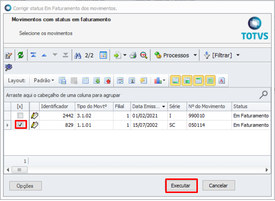Click the grid with red row icon
Image resolution: width=275 pixels, height=201 pixels.
(x=120, y=80)
